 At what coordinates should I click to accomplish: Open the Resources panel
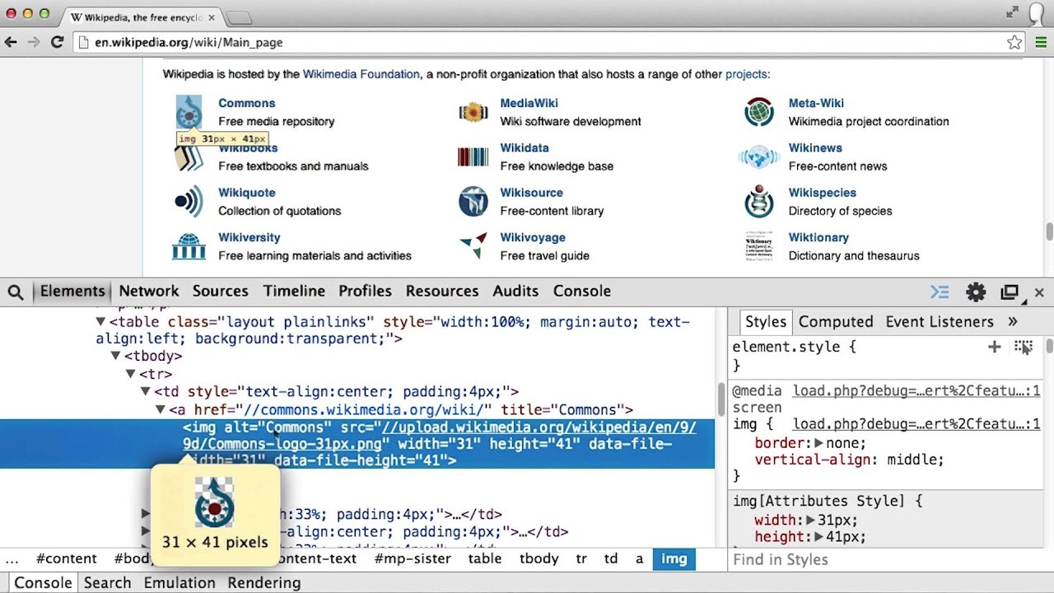click(x=442, y=292)
